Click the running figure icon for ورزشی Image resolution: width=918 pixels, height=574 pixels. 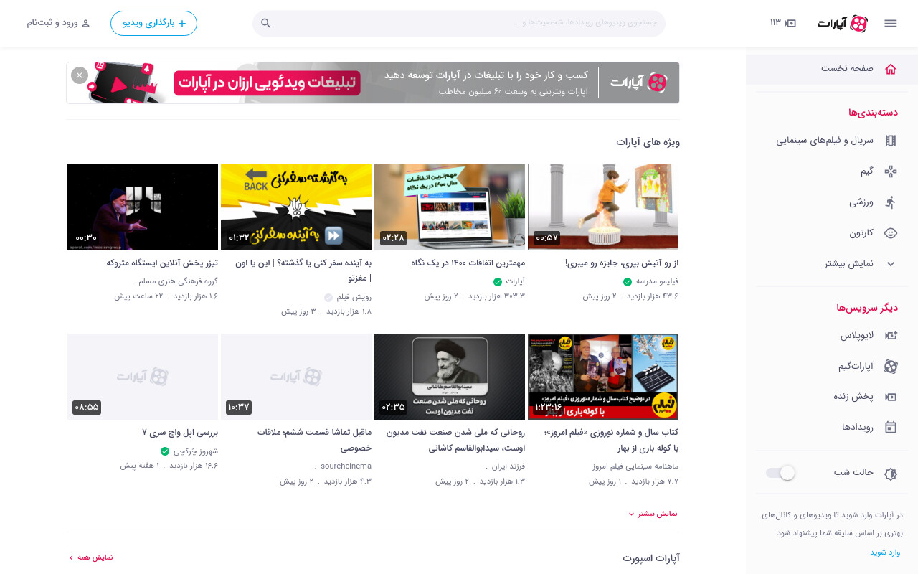pos(891,202)
